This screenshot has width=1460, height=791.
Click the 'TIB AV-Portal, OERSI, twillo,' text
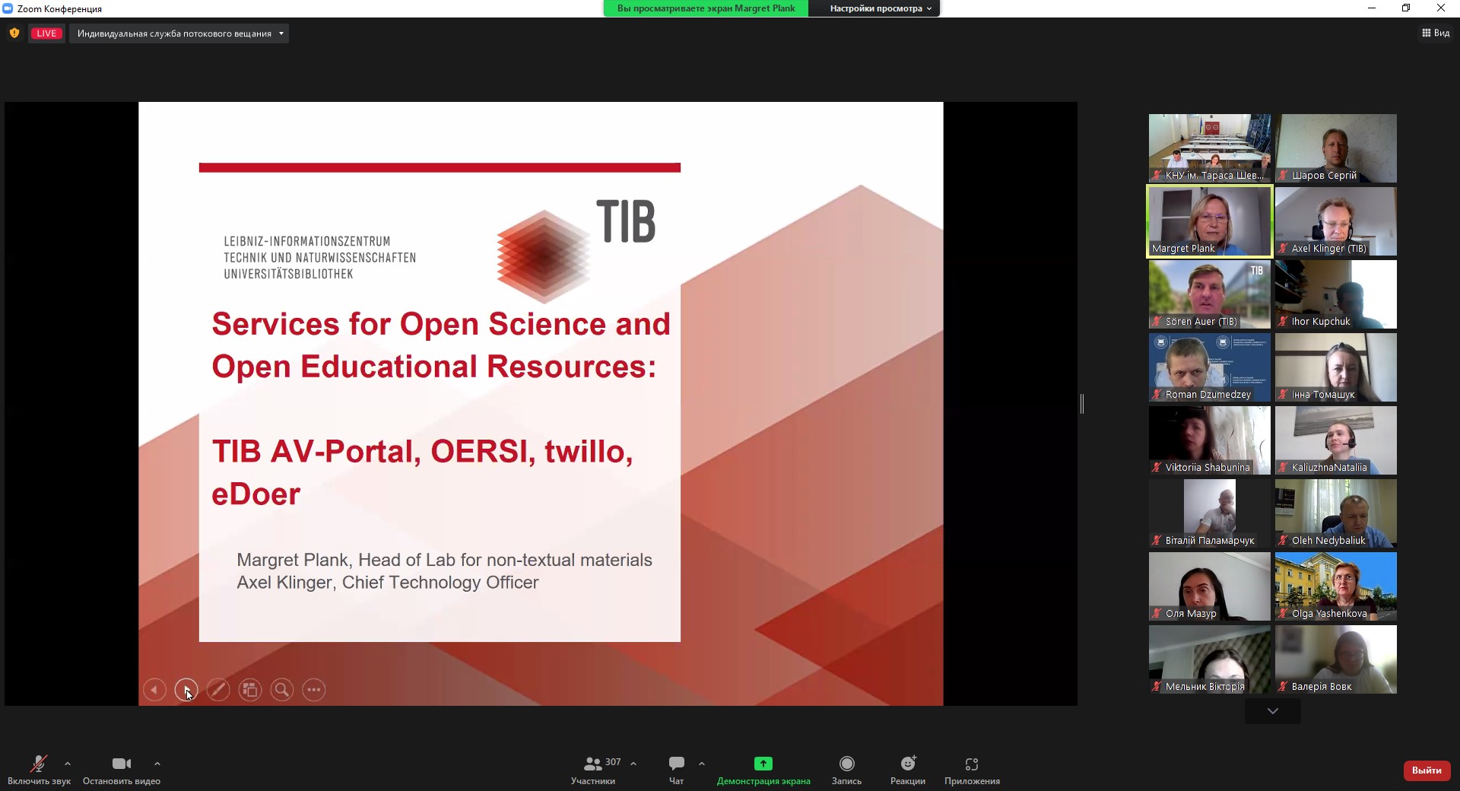tap(422, 452)
